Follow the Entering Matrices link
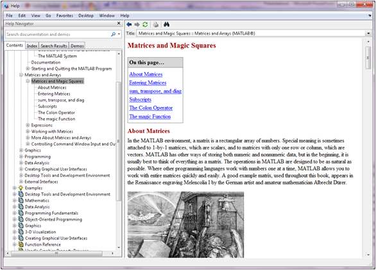This screenshot has width=376, height=270. coord(148,83)
